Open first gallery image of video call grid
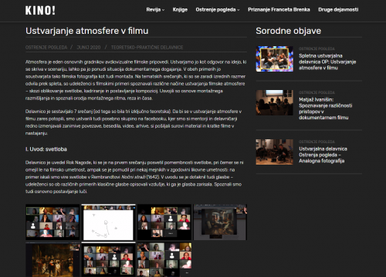 pos(52,222)
